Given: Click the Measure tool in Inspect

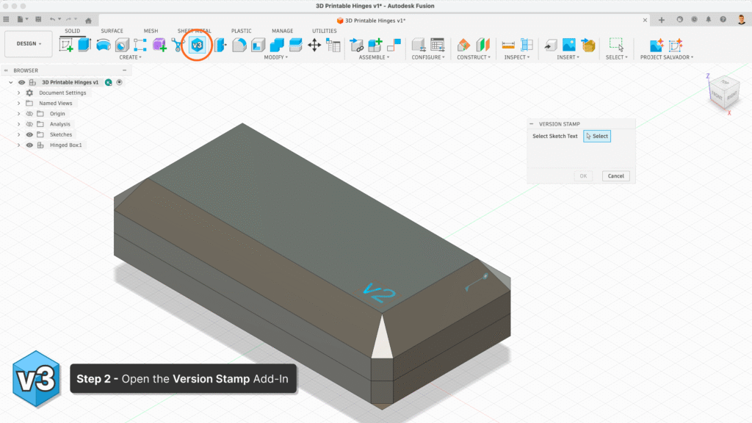Looking at the screenshot, I should pos(508,45).
